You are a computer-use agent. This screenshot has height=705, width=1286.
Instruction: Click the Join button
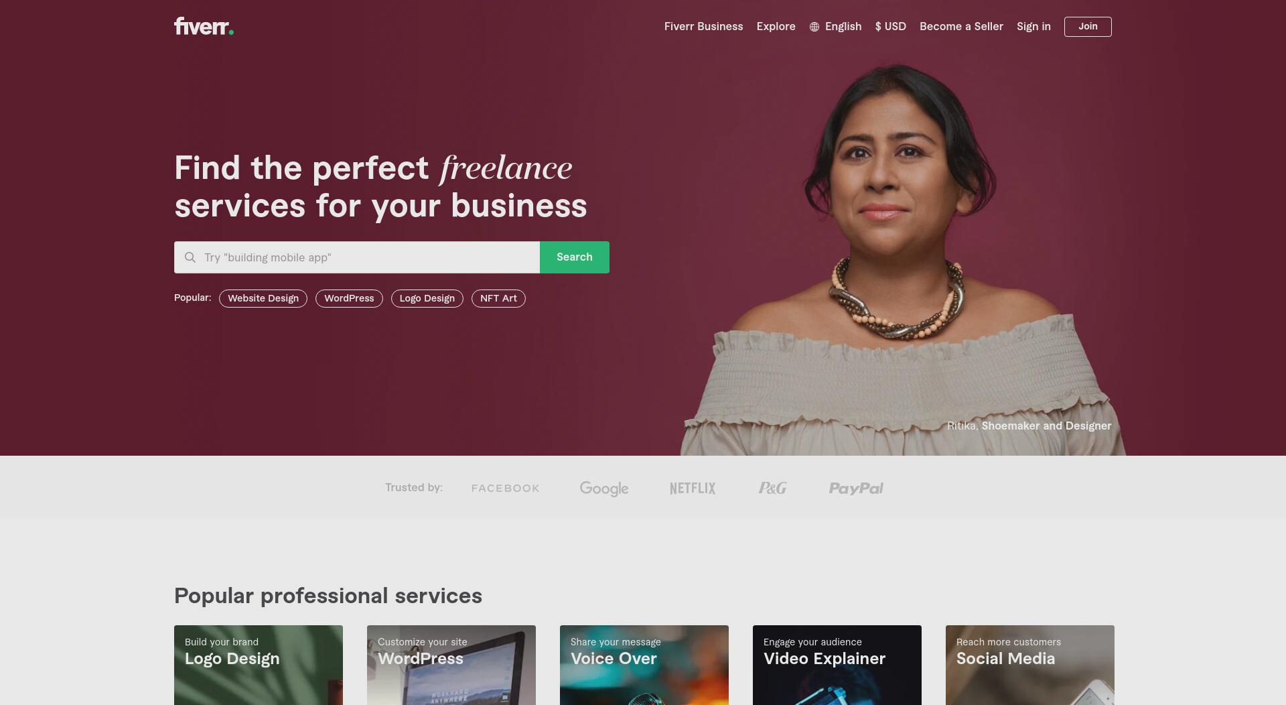tap(1088, 27)
